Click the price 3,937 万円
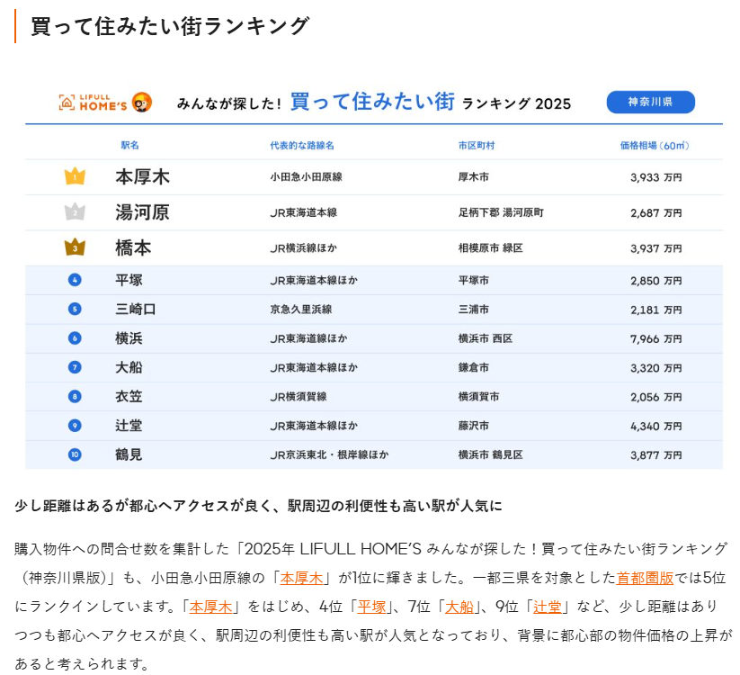 [x=656, y=248]
